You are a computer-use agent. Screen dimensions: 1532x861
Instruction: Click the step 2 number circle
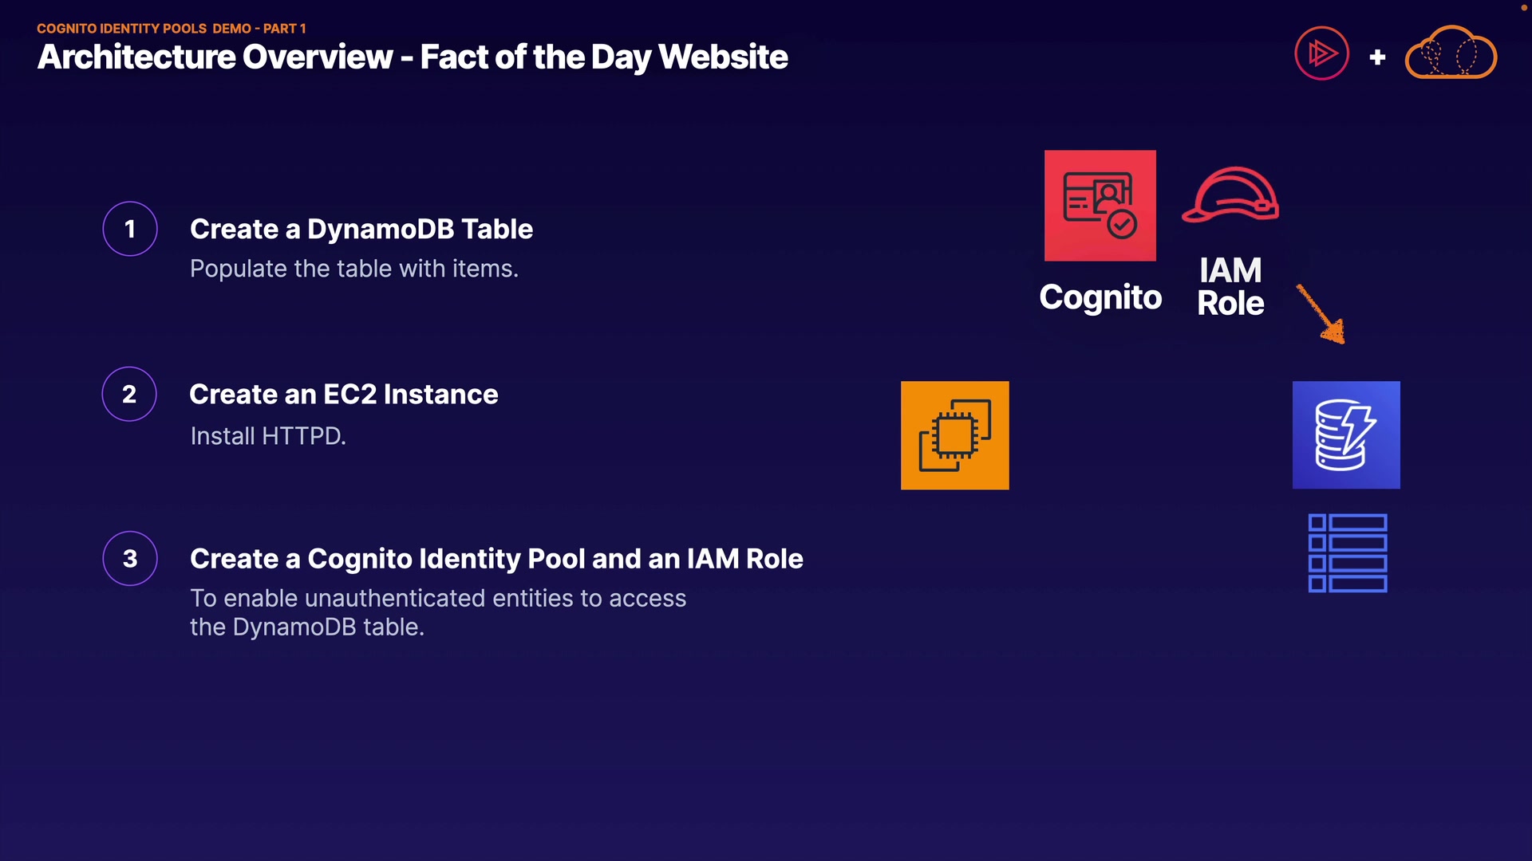click(x=129, y=394)
